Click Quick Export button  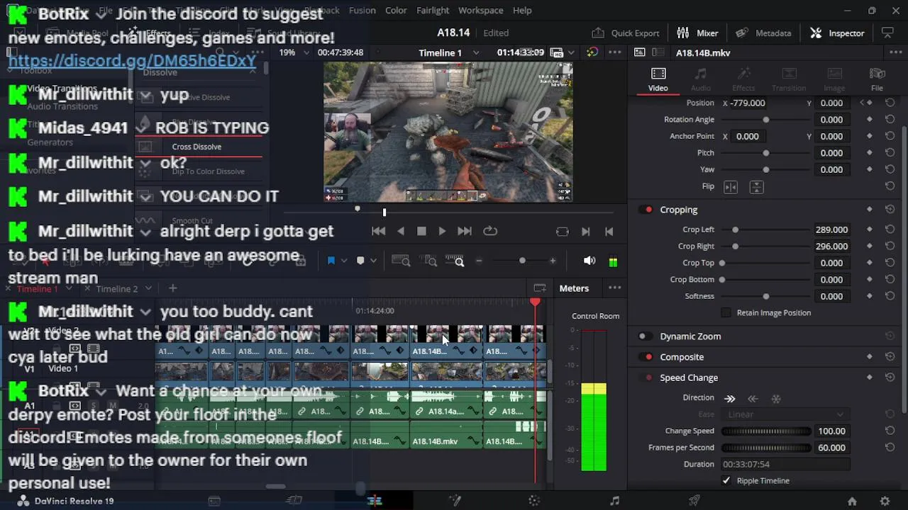(626, 33)
